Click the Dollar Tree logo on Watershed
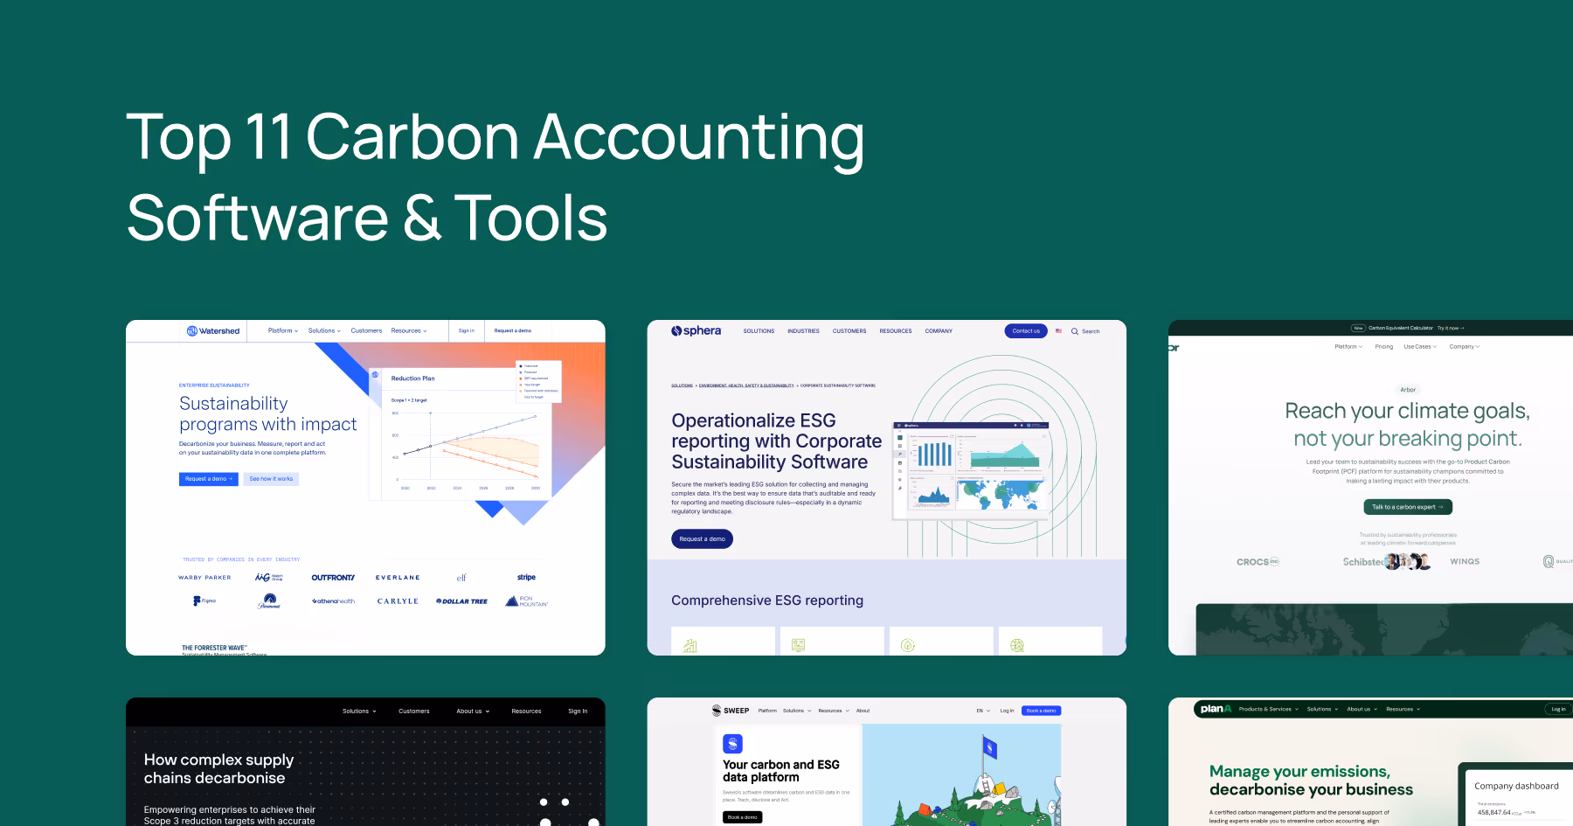Image resolution: width=1573 pixels, height=826 pixels. [462, 601]
